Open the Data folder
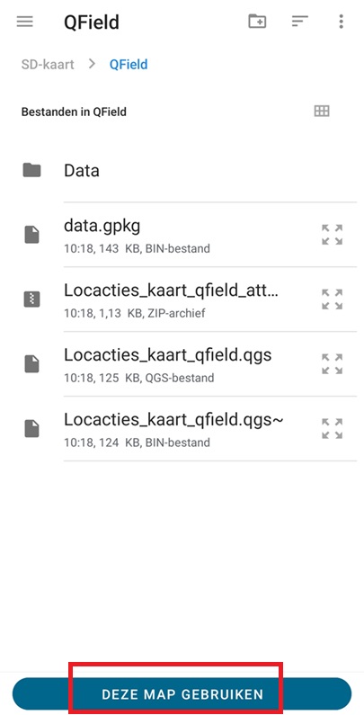Image resolution: width=364 pixels, height=715 pixels. coord(182,170)
